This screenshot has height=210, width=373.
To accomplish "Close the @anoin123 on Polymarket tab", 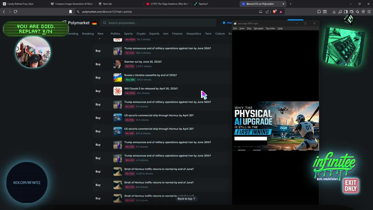I will pyautogui.click(x=283, y=4).
